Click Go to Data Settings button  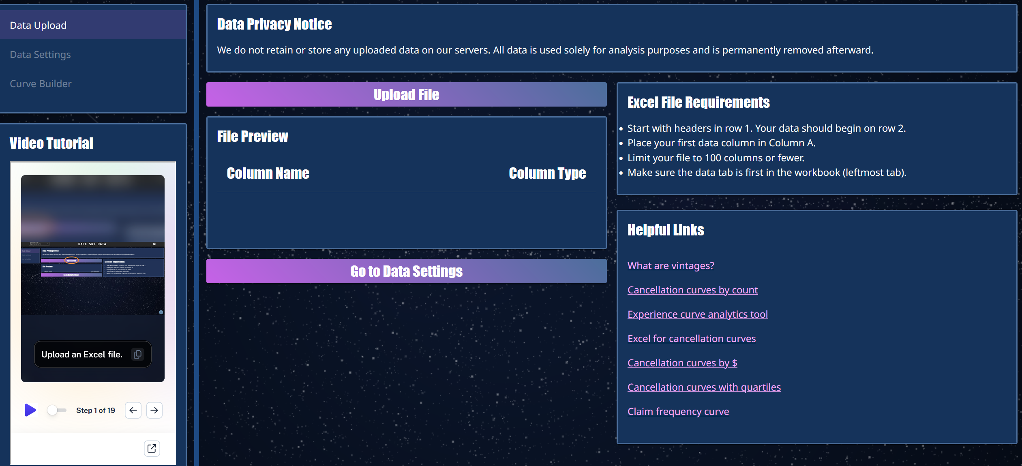point(406,271)
